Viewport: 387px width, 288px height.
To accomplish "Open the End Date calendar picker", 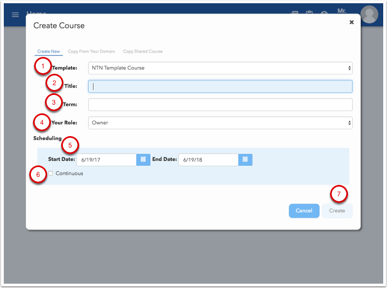I will coord(245,159).
